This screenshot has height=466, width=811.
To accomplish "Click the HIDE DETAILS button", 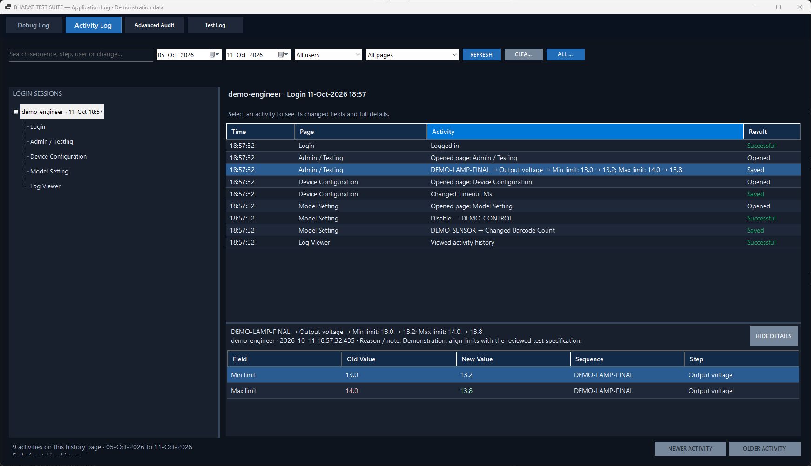I will tap(773, 336).
